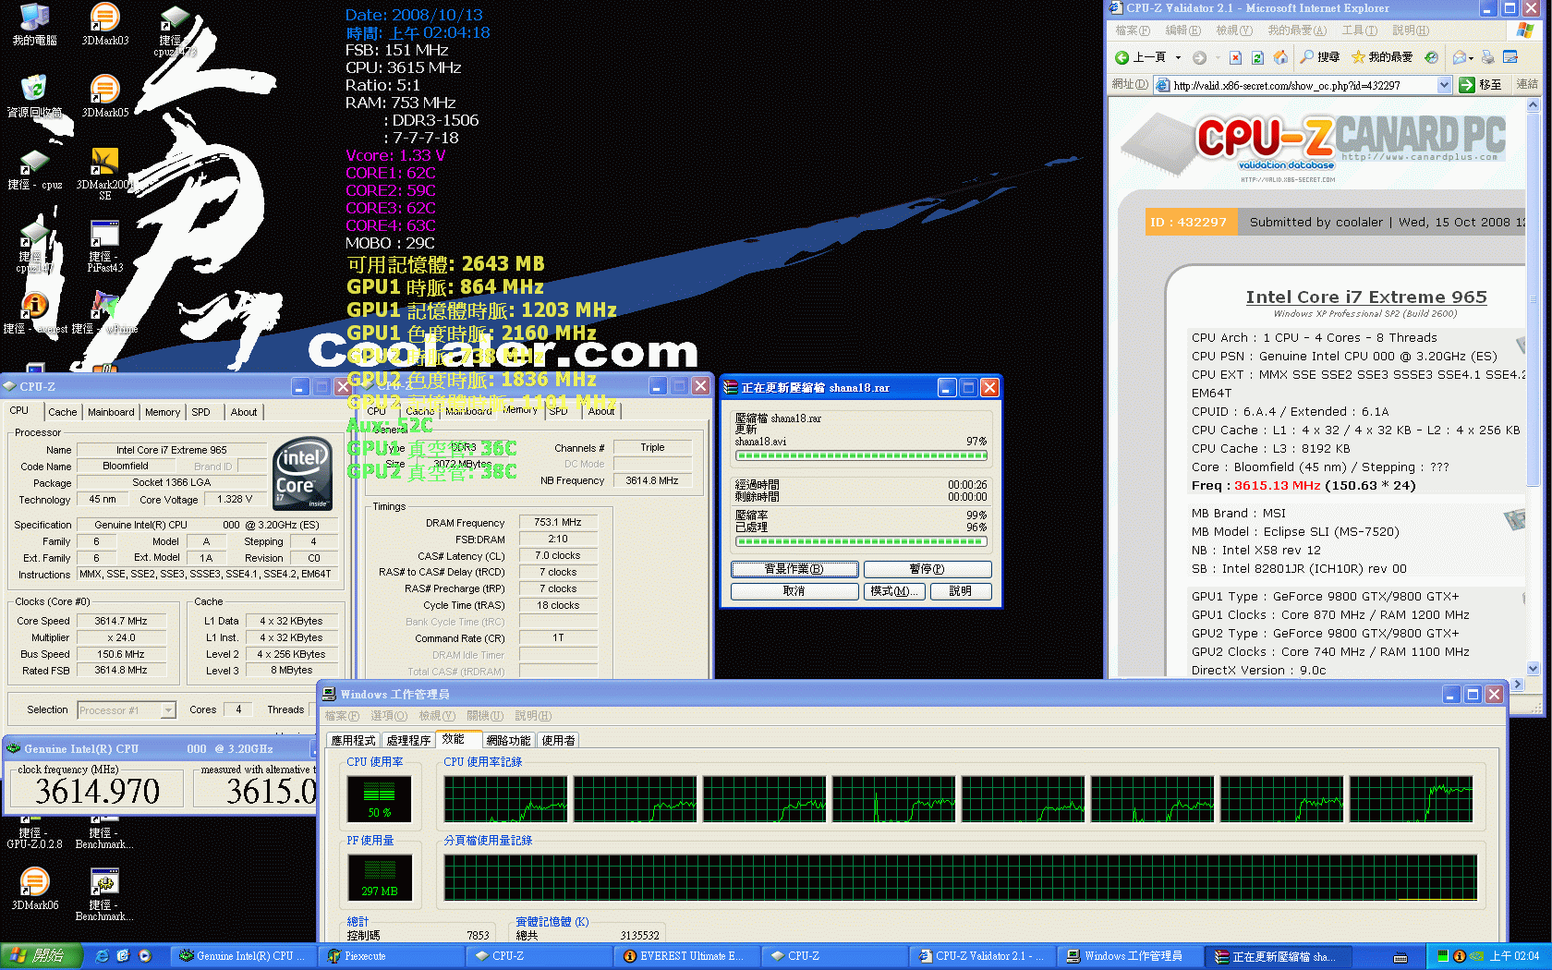The image size is (1552, 970).
Task: Launch Internet Explorer from quick launch
Action: click(x=102, y=956)
